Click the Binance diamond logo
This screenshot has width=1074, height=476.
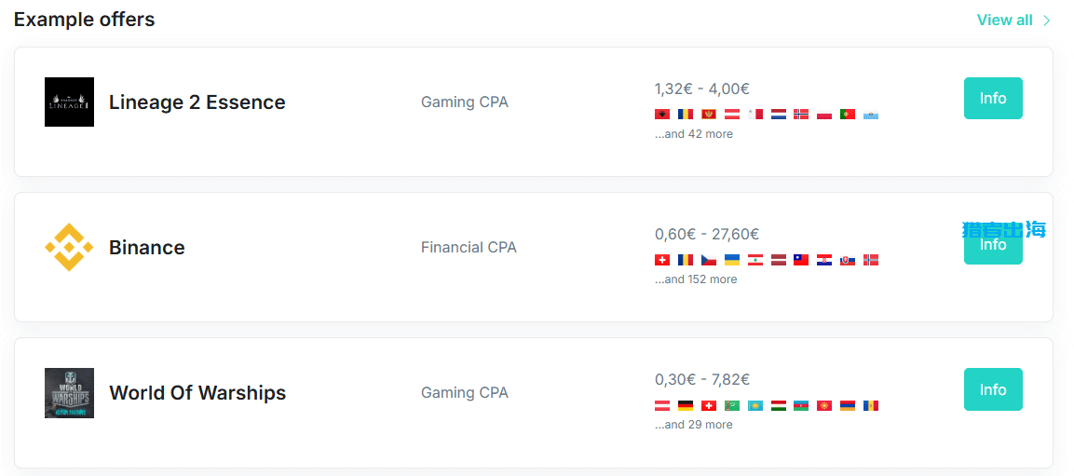tap(69, 247)
